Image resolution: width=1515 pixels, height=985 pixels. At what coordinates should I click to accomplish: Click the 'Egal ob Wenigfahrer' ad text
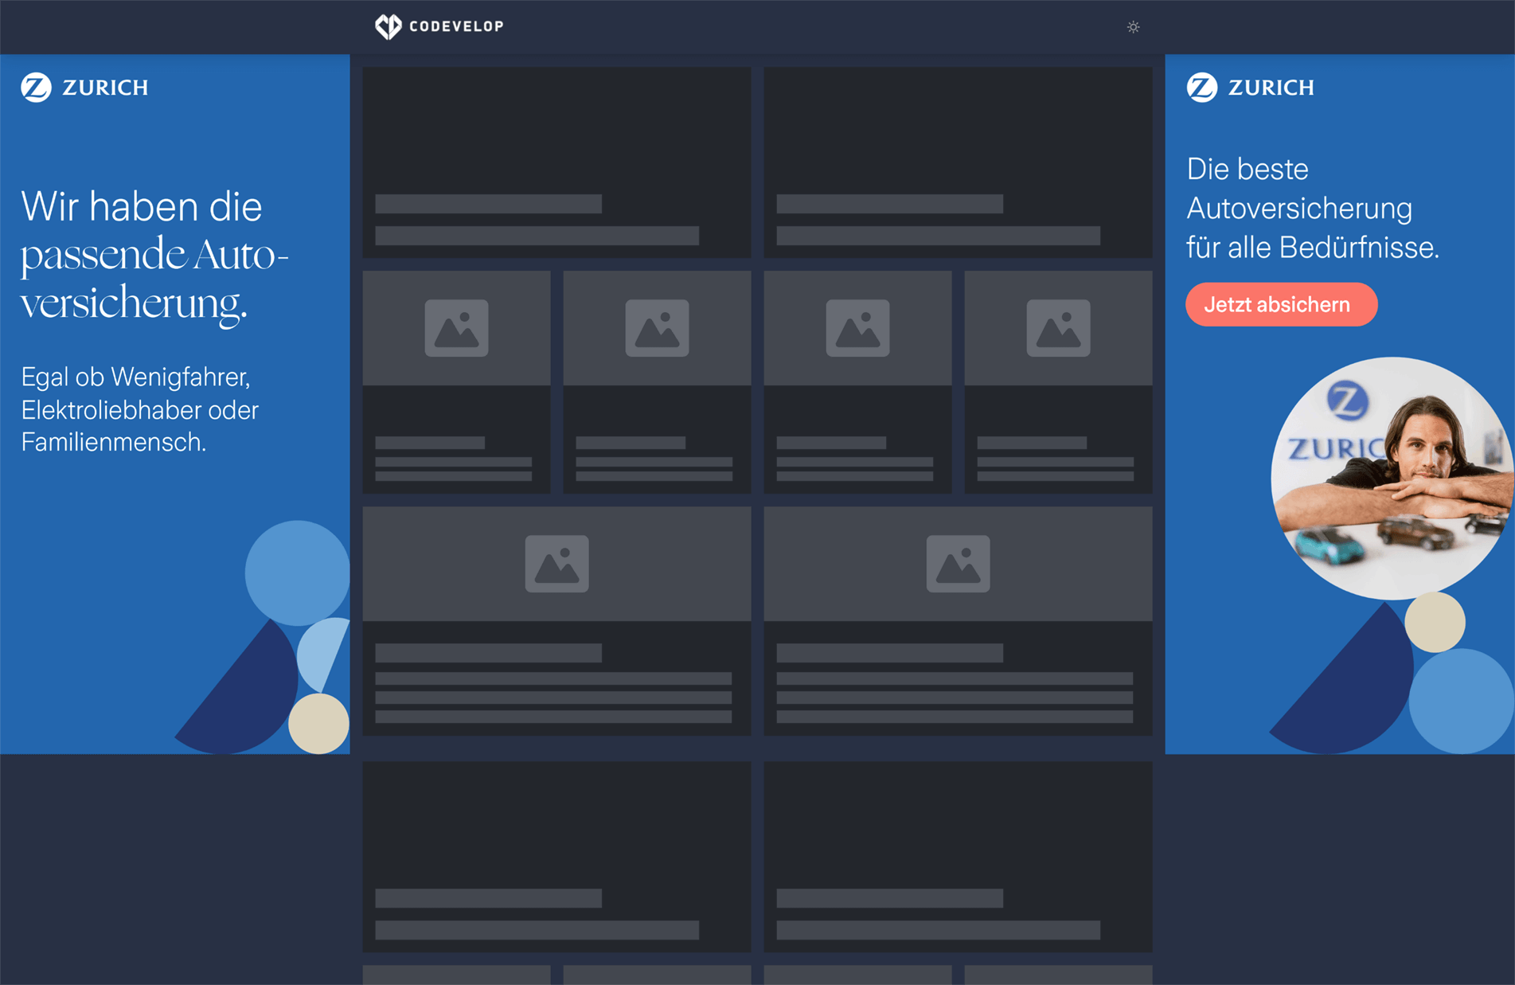(140, 409)
